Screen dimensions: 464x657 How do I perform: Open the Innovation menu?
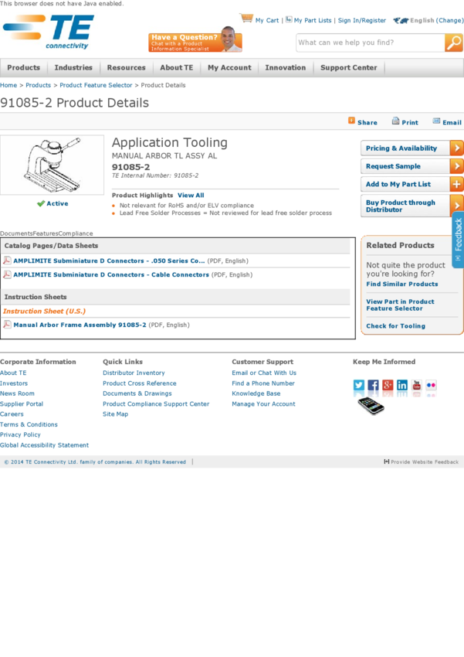pyautogui.click(x=286, y=67)
